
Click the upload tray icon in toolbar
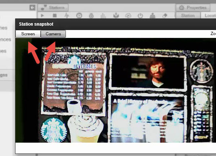point(152,16)
